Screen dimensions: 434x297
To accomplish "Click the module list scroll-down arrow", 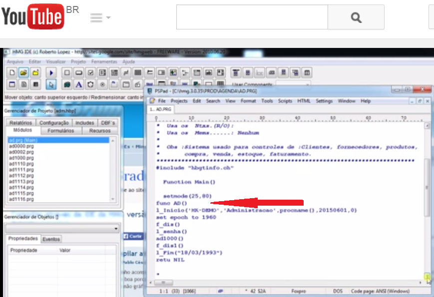I will (x=113, y=199).
